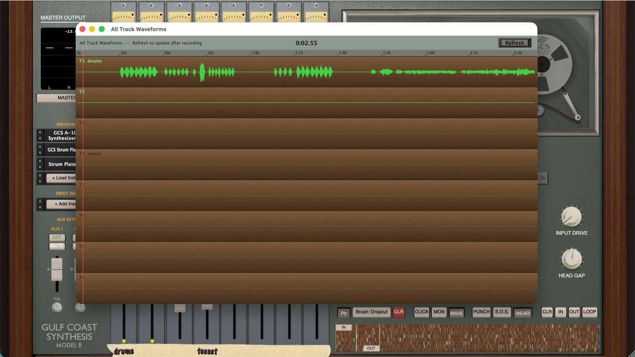This screenshot has height=357, width=635.
Task: Toggle the WAVE display button
Action: point(456,313)
